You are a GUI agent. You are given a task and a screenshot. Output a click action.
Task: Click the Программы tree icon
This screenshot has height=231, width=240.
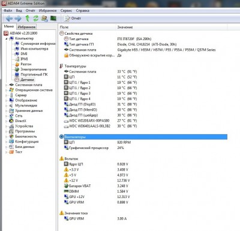[x=11, y=132]
